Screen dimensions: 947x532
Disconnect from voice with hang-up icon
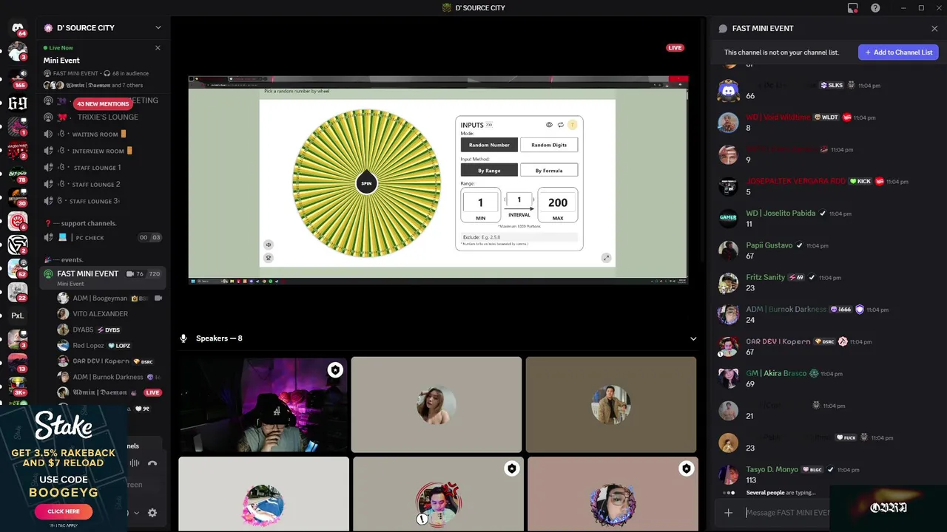152,463
